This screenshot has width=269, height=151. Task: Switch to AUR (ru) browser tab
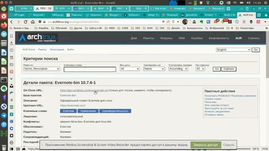coord(246,15)
